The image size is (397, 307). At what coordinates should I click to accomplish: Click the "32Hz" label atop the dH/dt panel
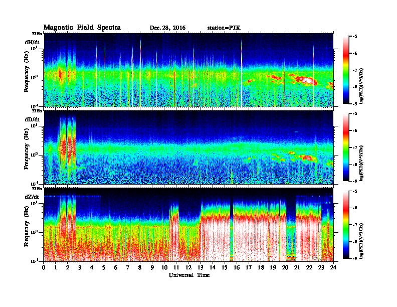point(37,34)
